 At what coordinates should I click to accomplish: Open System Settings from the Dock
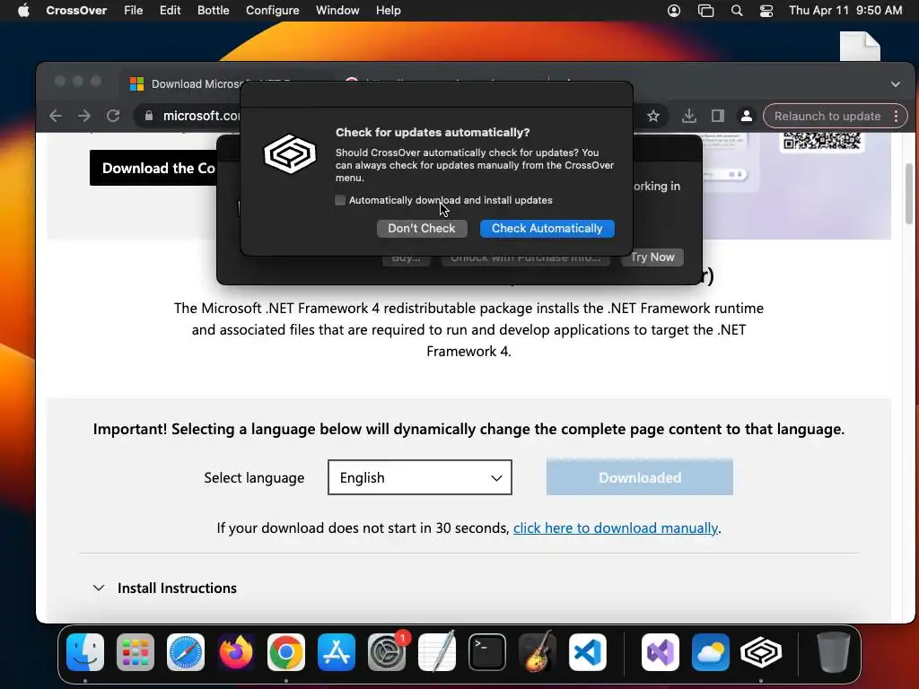click(x=387, y=652)
